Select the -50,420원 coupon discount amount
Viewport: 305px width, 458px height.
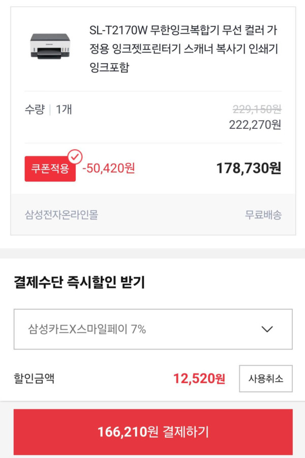109,168
